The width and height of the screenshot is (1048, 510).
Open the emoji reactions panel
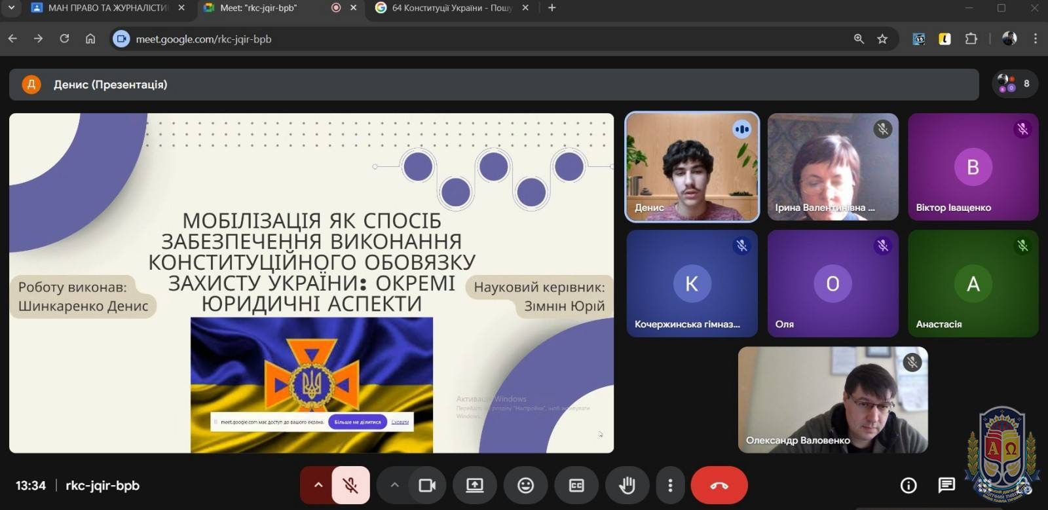click(x=525, y=485)
